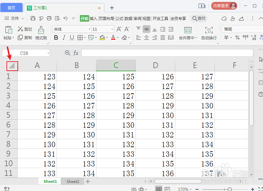Click the zoom magnifier beside fx
The image size is (263, 191).
click(67, 53)
